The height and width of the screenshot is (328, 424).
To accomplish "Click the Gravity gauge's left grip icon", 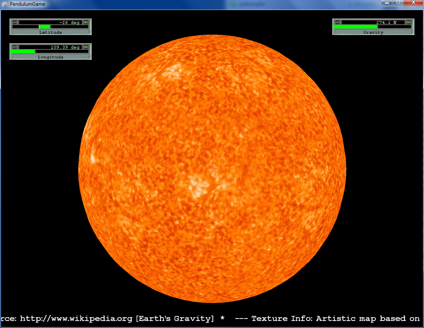I will click(338, 22).
